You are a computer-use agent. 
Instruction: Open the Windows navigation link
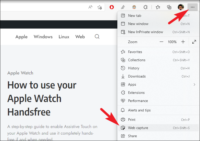pyautogui.click(x=43, y=37)
